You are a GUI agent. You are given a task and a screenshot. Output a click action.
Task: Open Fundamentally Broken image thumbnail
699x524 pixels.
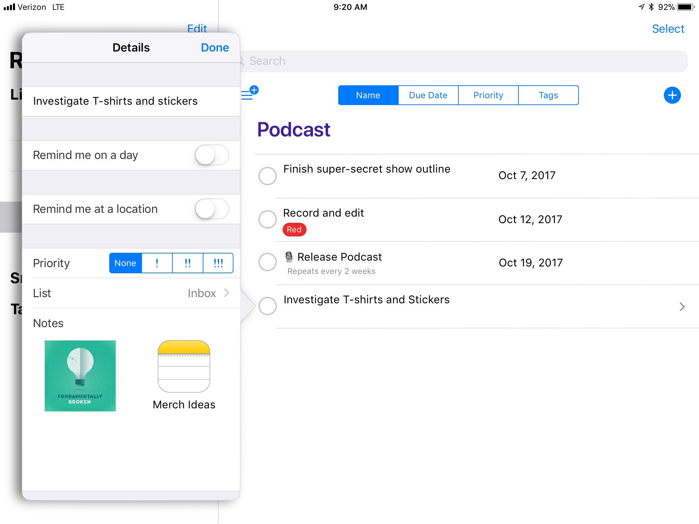tap(80, 376)
